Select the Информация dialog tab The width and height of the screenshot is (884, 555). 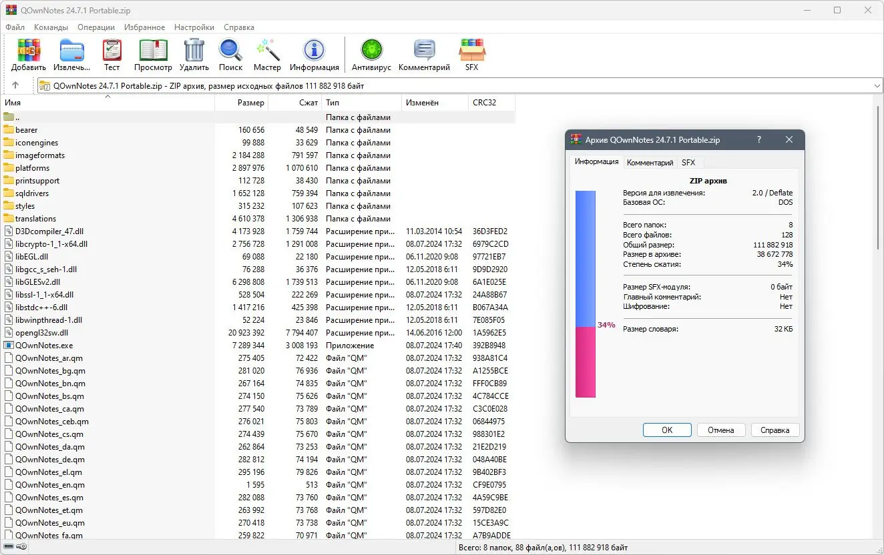point(597,162)
